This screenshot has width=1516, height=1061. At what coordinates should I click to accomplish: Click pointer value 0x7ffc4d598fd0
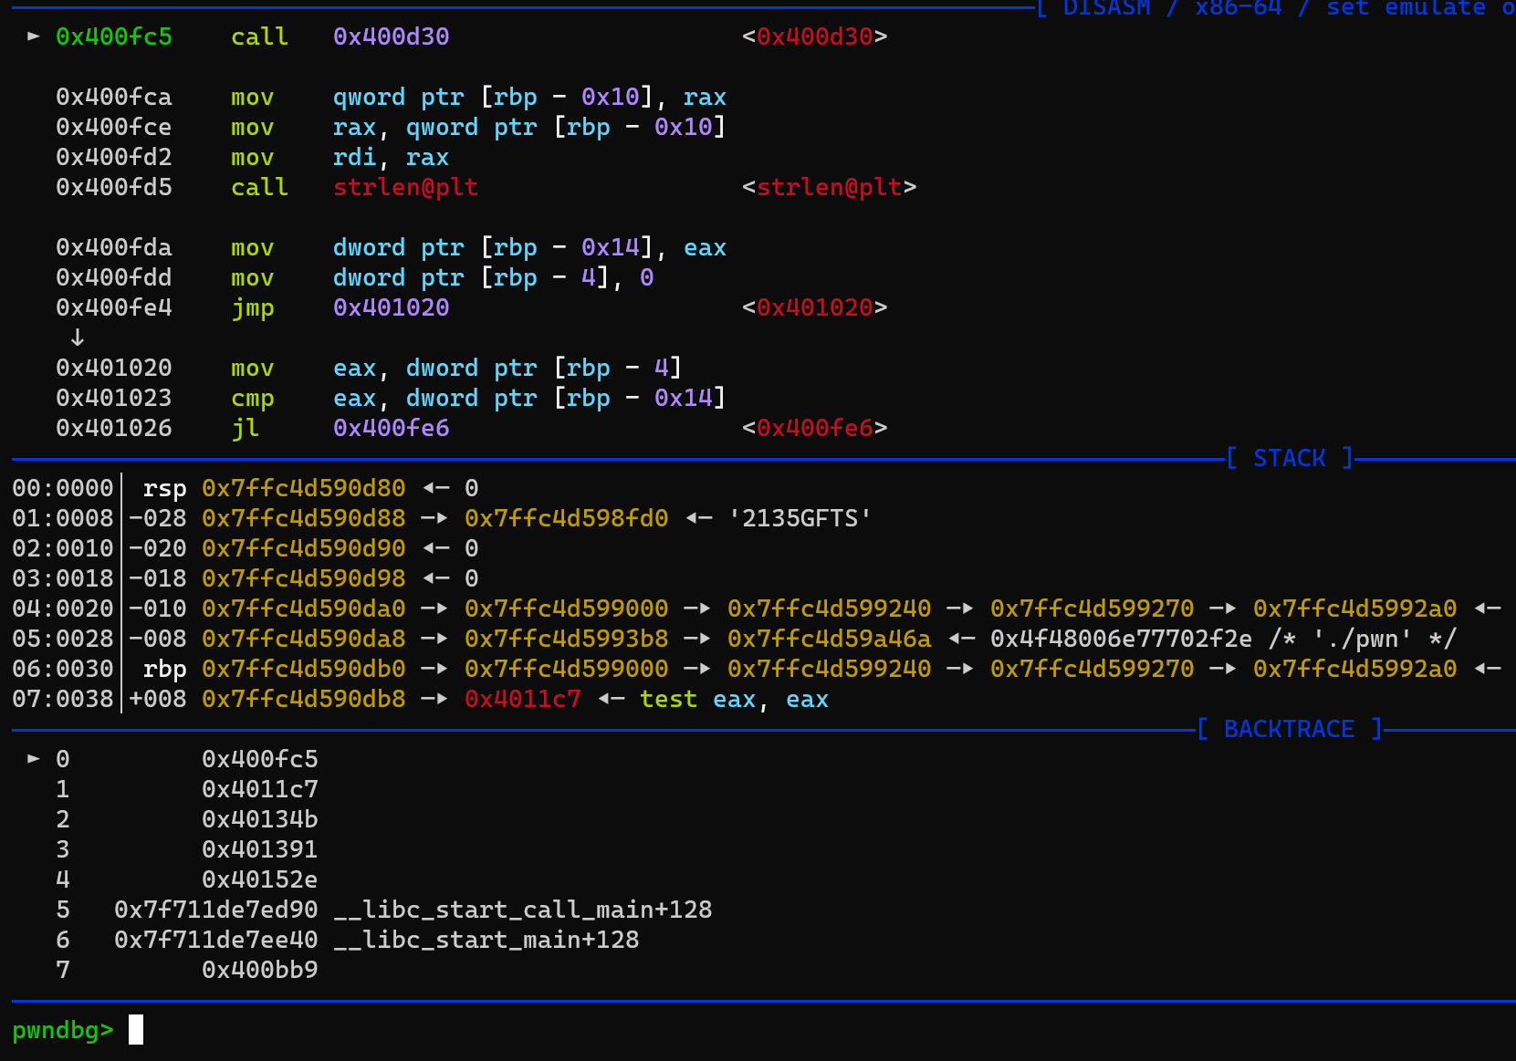567,518
